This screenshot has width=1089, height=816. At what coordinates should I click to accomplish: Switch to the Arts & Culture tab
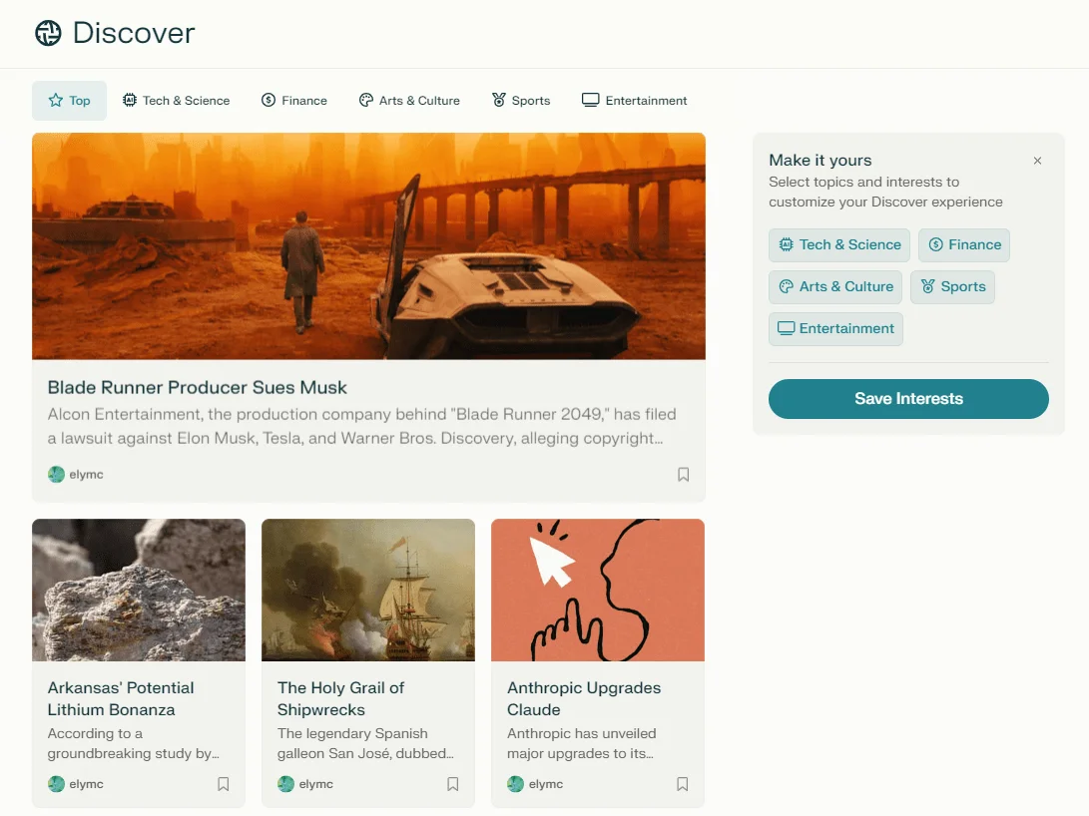pyautogui.click(x=409, y=100)
